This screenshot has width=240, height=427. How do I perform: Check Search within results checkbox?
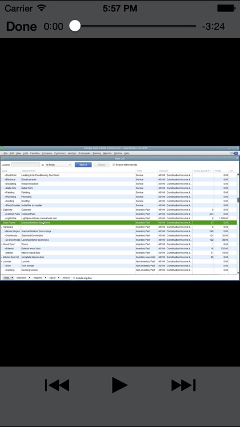114,165
